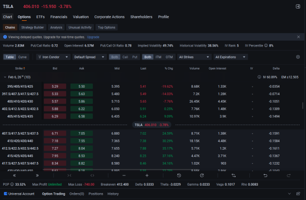Click the minus quantity icon

tap(124, 175)
